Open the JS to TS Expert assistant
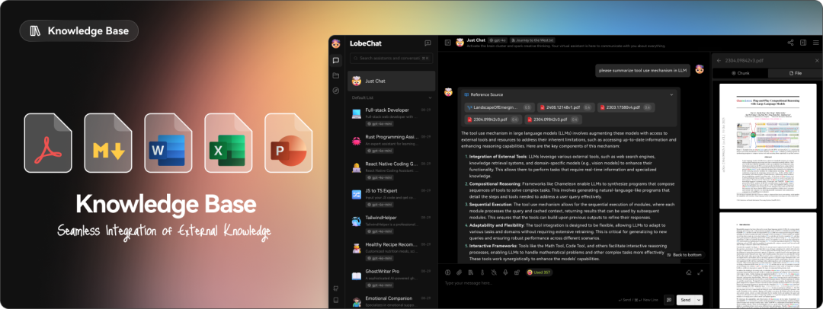 pos(392,197)
